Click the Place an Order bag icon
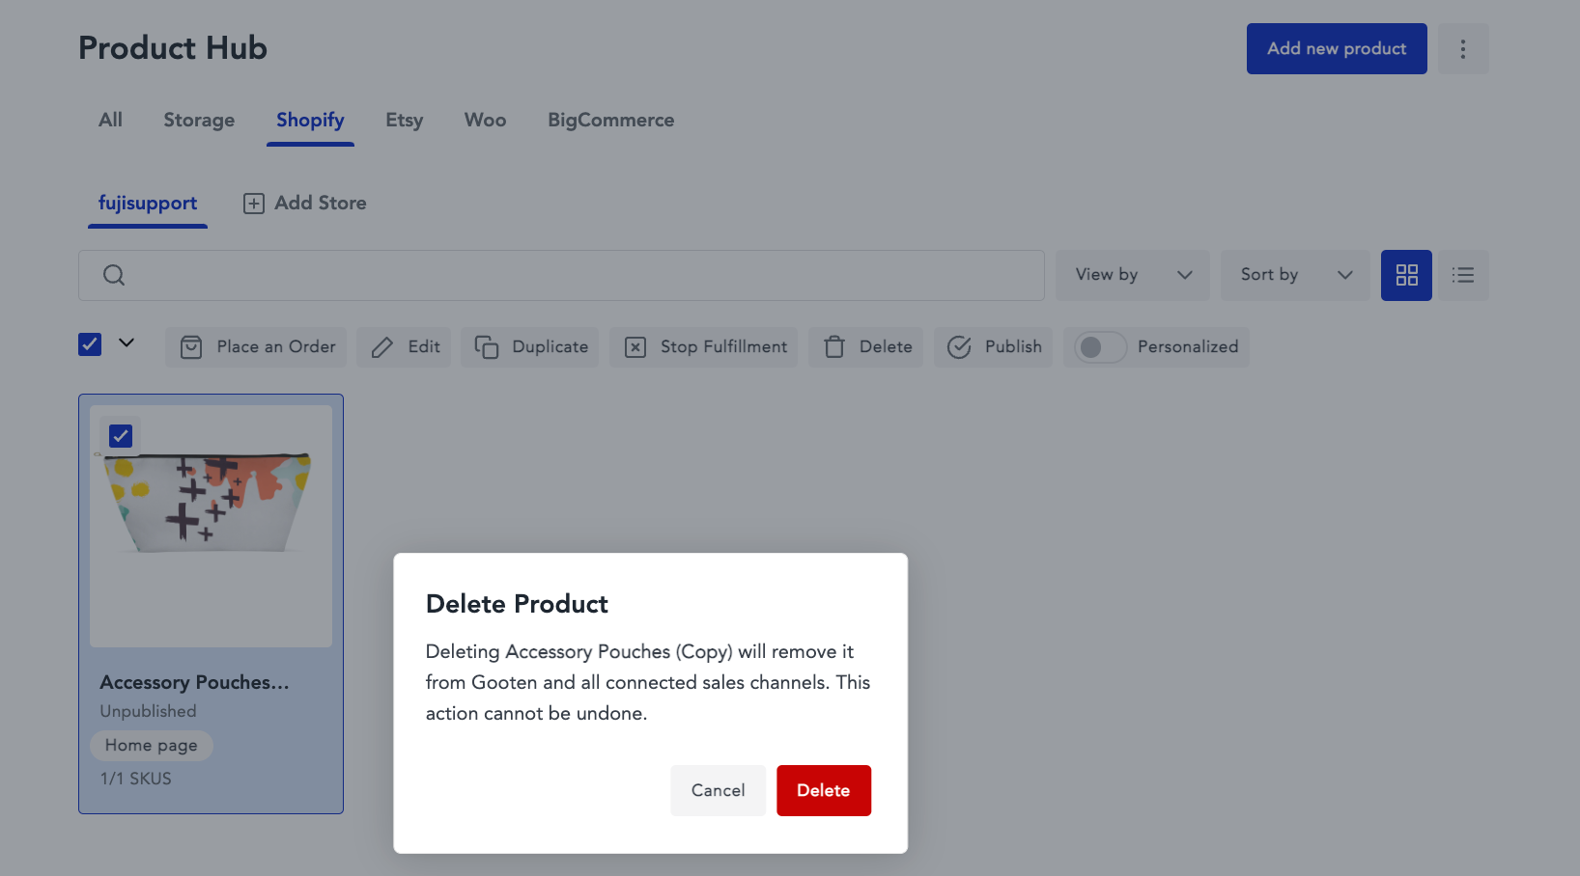1580x876 pixels. (191, 347)
